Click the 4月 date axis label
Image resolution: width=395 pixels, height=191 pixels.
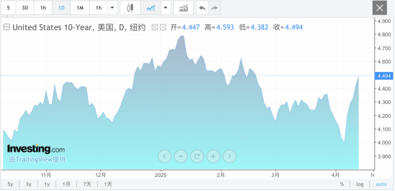335,175
